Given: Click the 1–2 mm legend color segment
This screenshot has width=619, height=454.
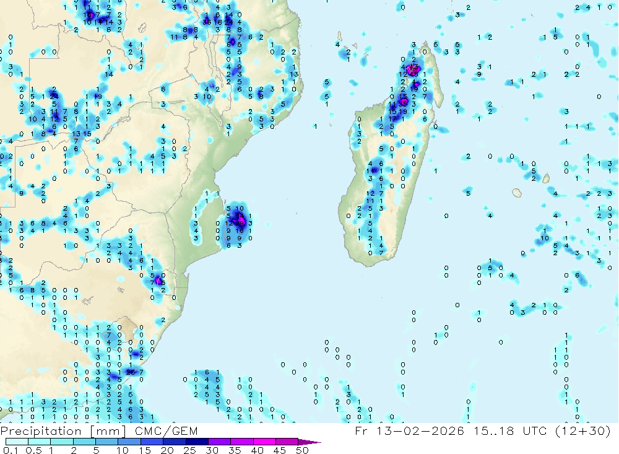Looking at the screenshot, I should [62, 442].
